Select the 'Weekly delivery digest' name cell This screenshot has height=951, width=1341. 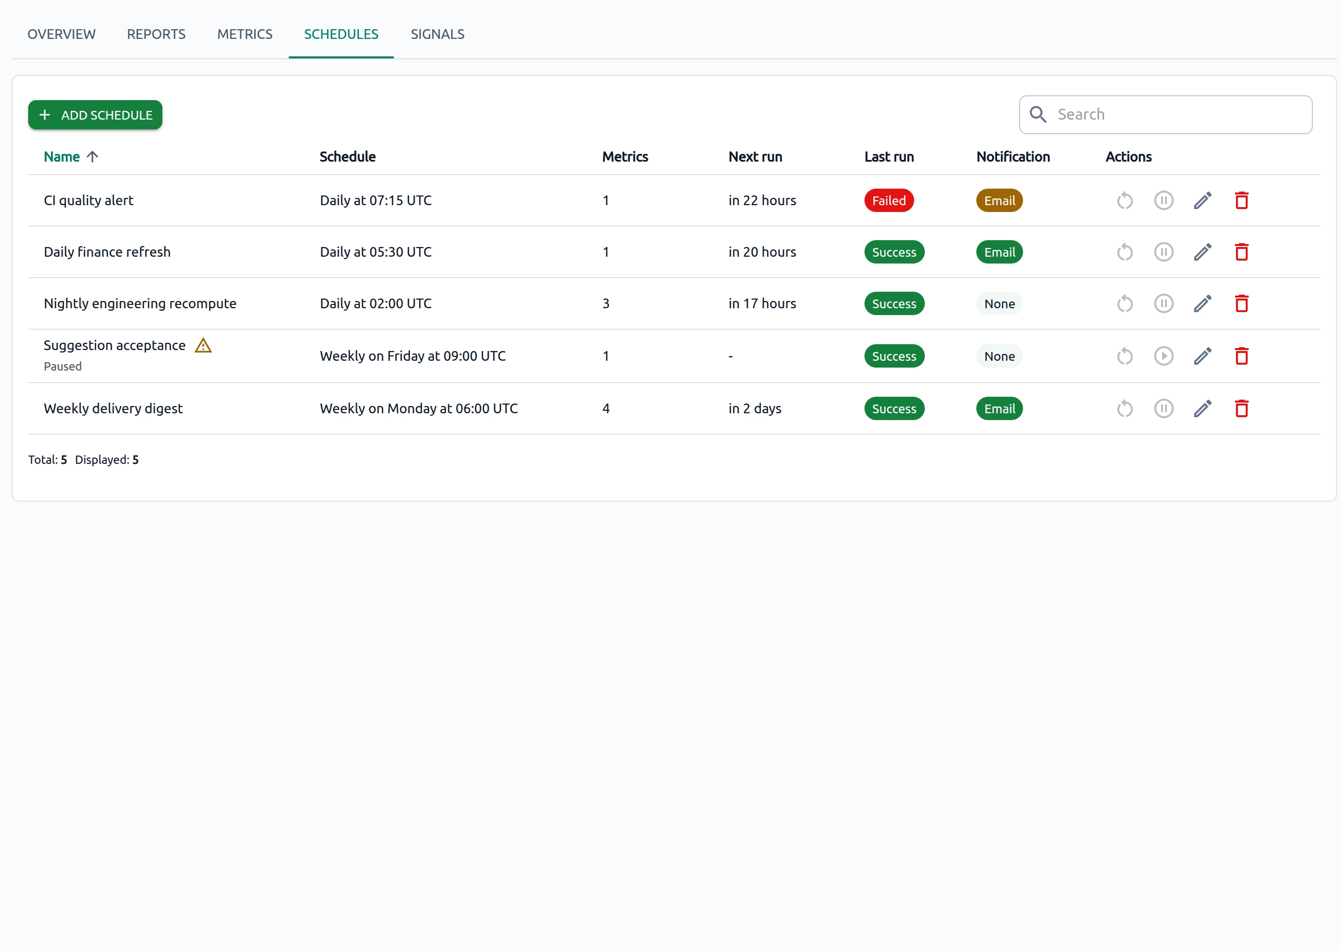pos(113,409)
